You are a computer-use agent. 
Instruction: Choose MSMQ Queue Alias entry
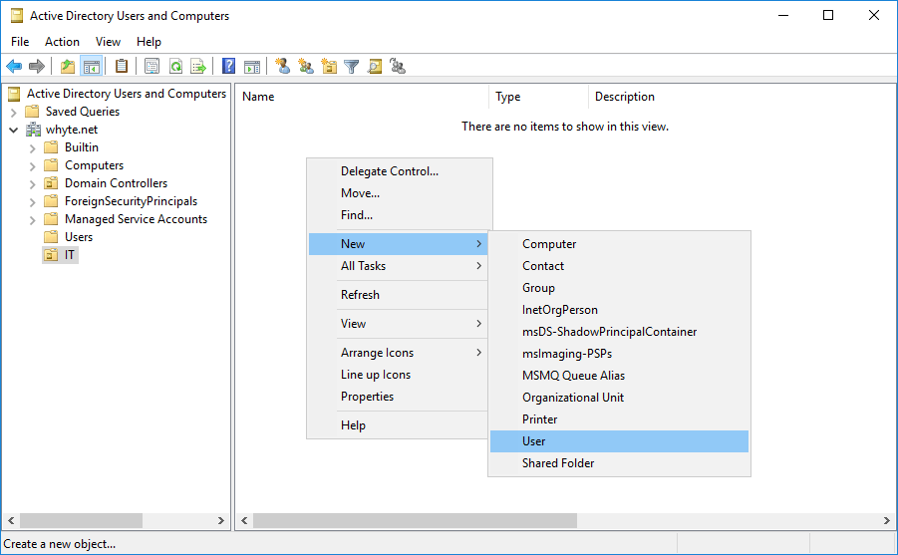[x=619, y=376]
